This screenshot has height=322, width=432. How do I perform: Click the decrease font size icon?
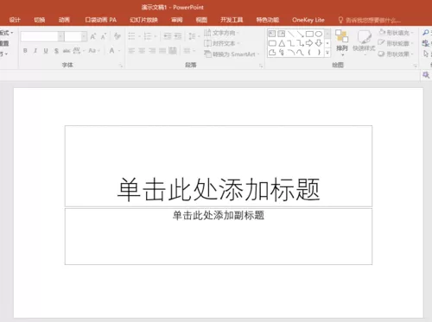pos(104,36)
